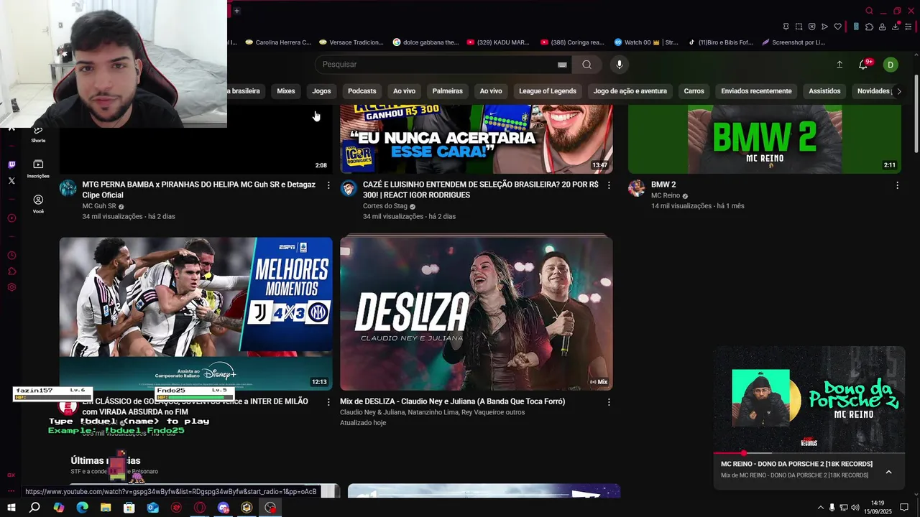Open Twitch in the Opera GX sidebar
Viewport: 920px width, 517px height.
(11, 164)
